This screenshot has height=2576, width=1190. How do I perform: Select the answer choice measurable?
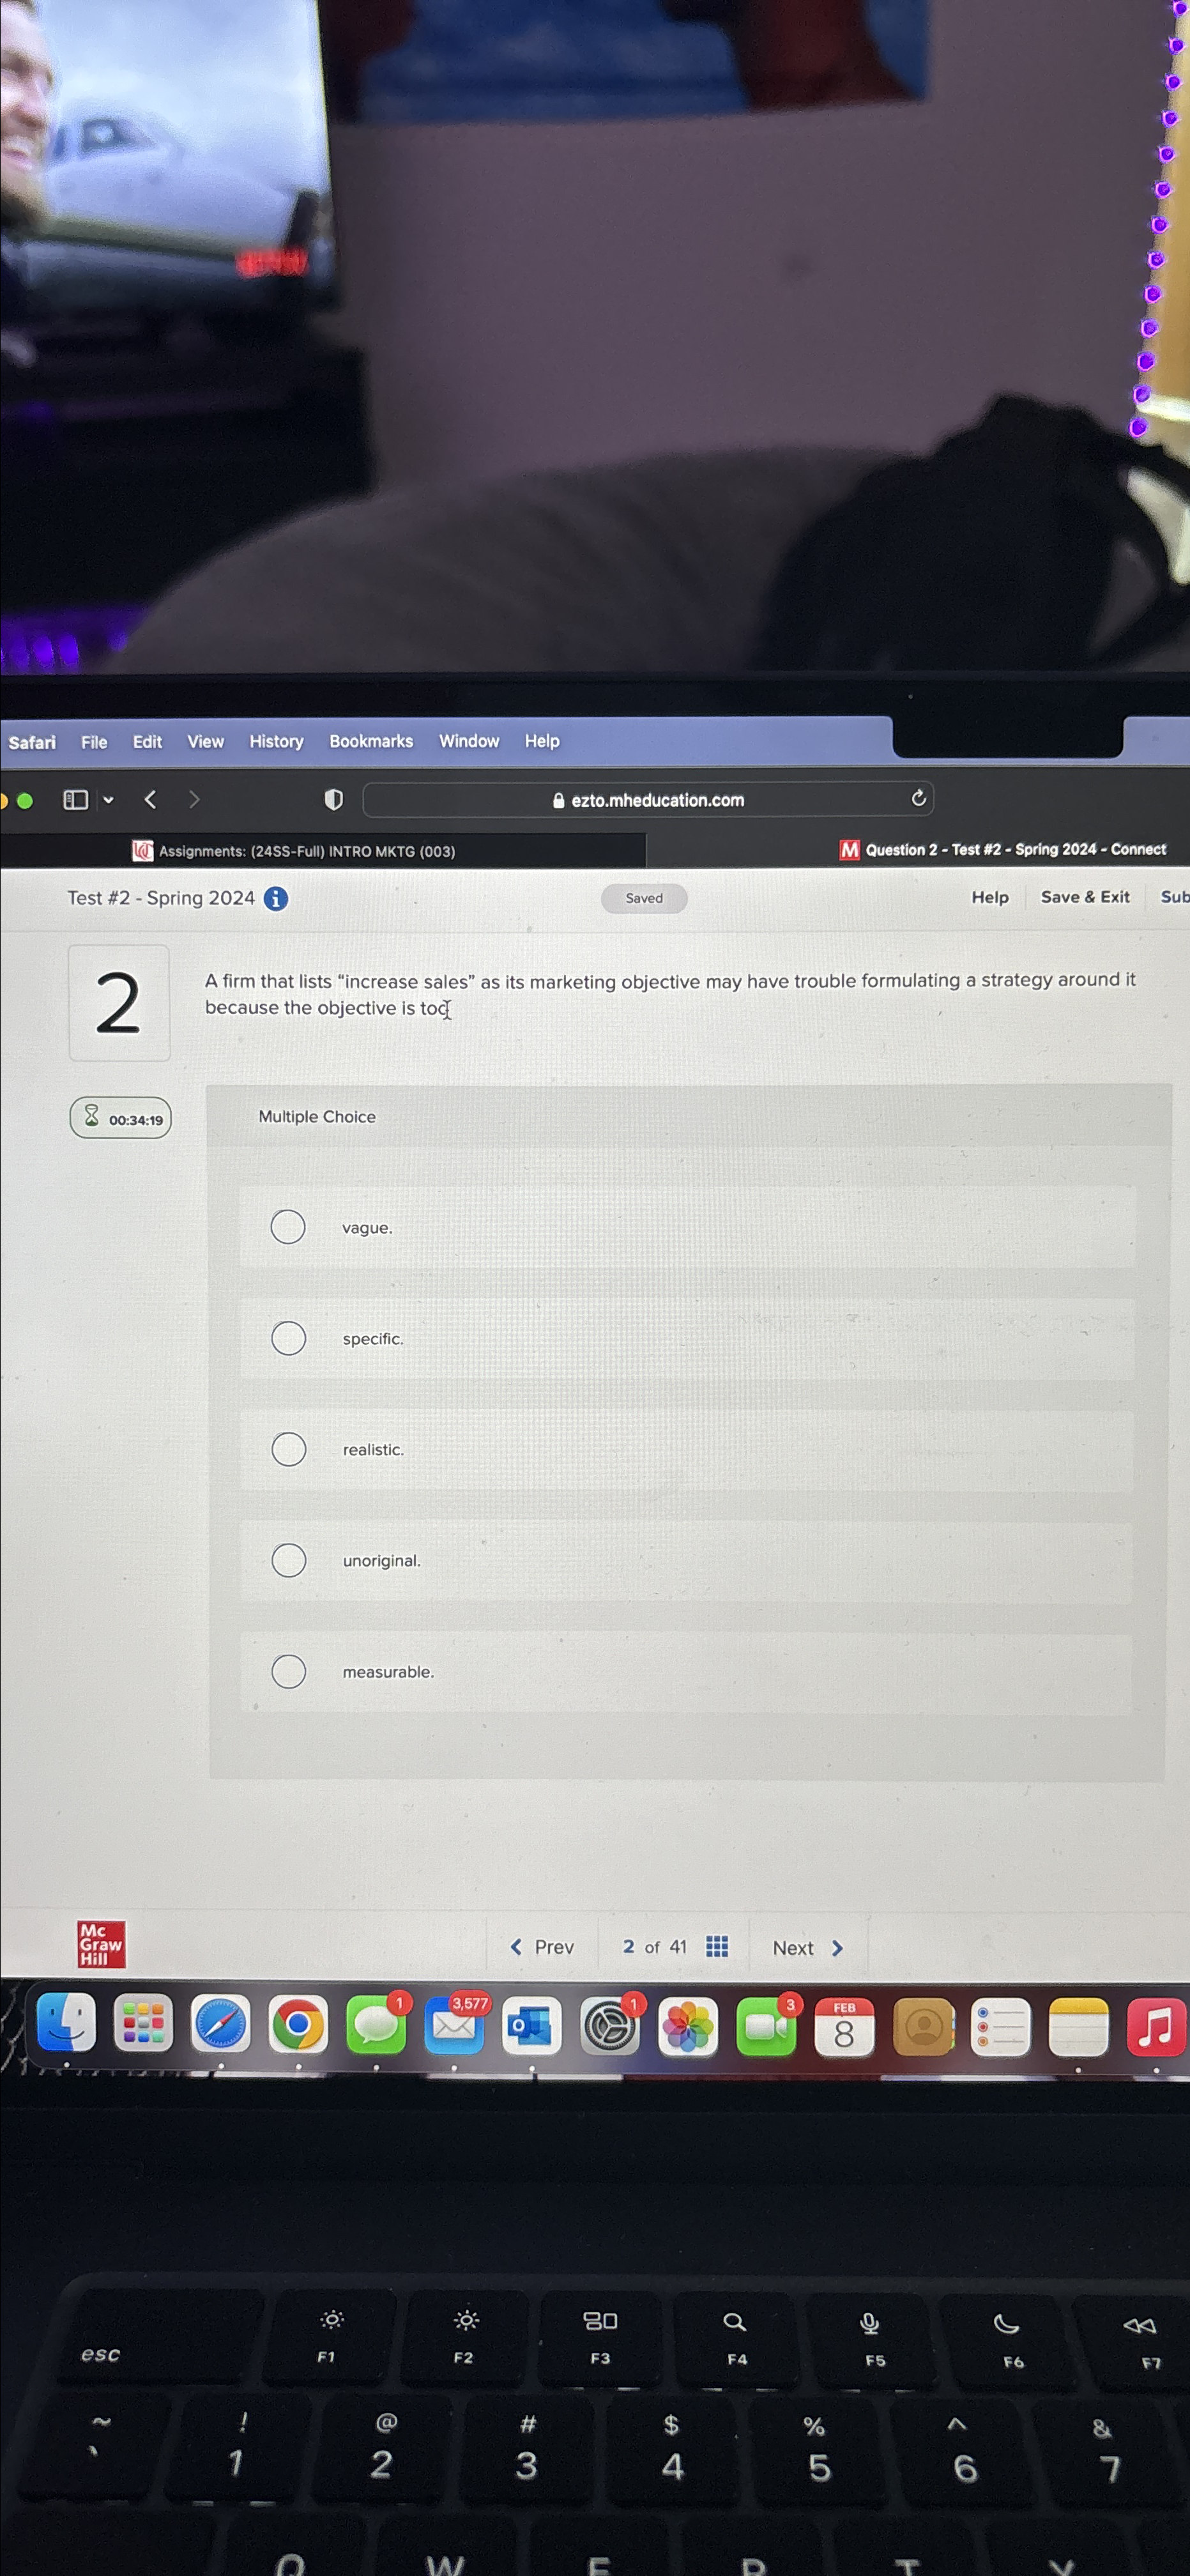288,1671
